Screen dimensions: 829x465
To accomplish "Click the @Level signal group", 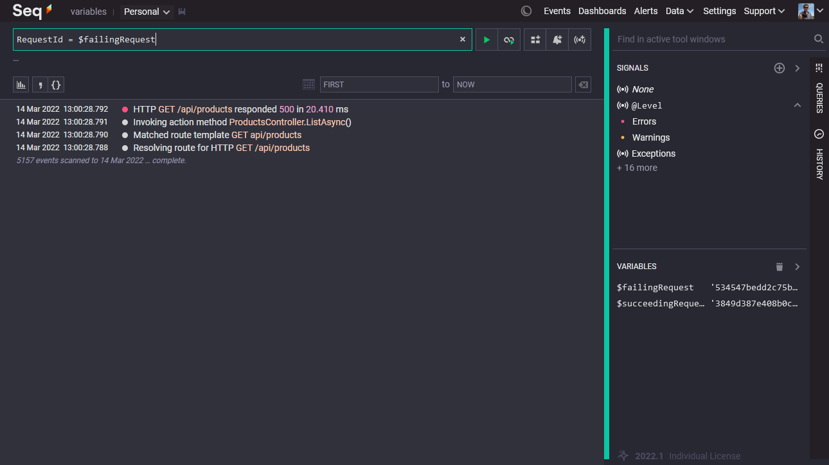I will pyautogui.click(x=646, y=105).
